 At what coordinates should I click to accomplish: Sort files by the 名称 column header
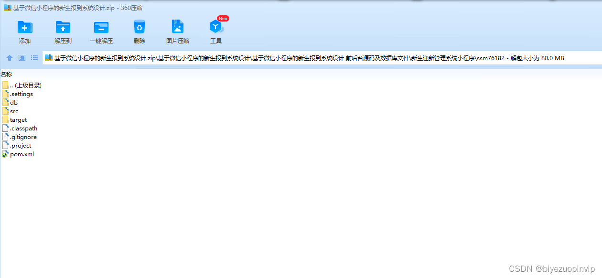point(8,74)
